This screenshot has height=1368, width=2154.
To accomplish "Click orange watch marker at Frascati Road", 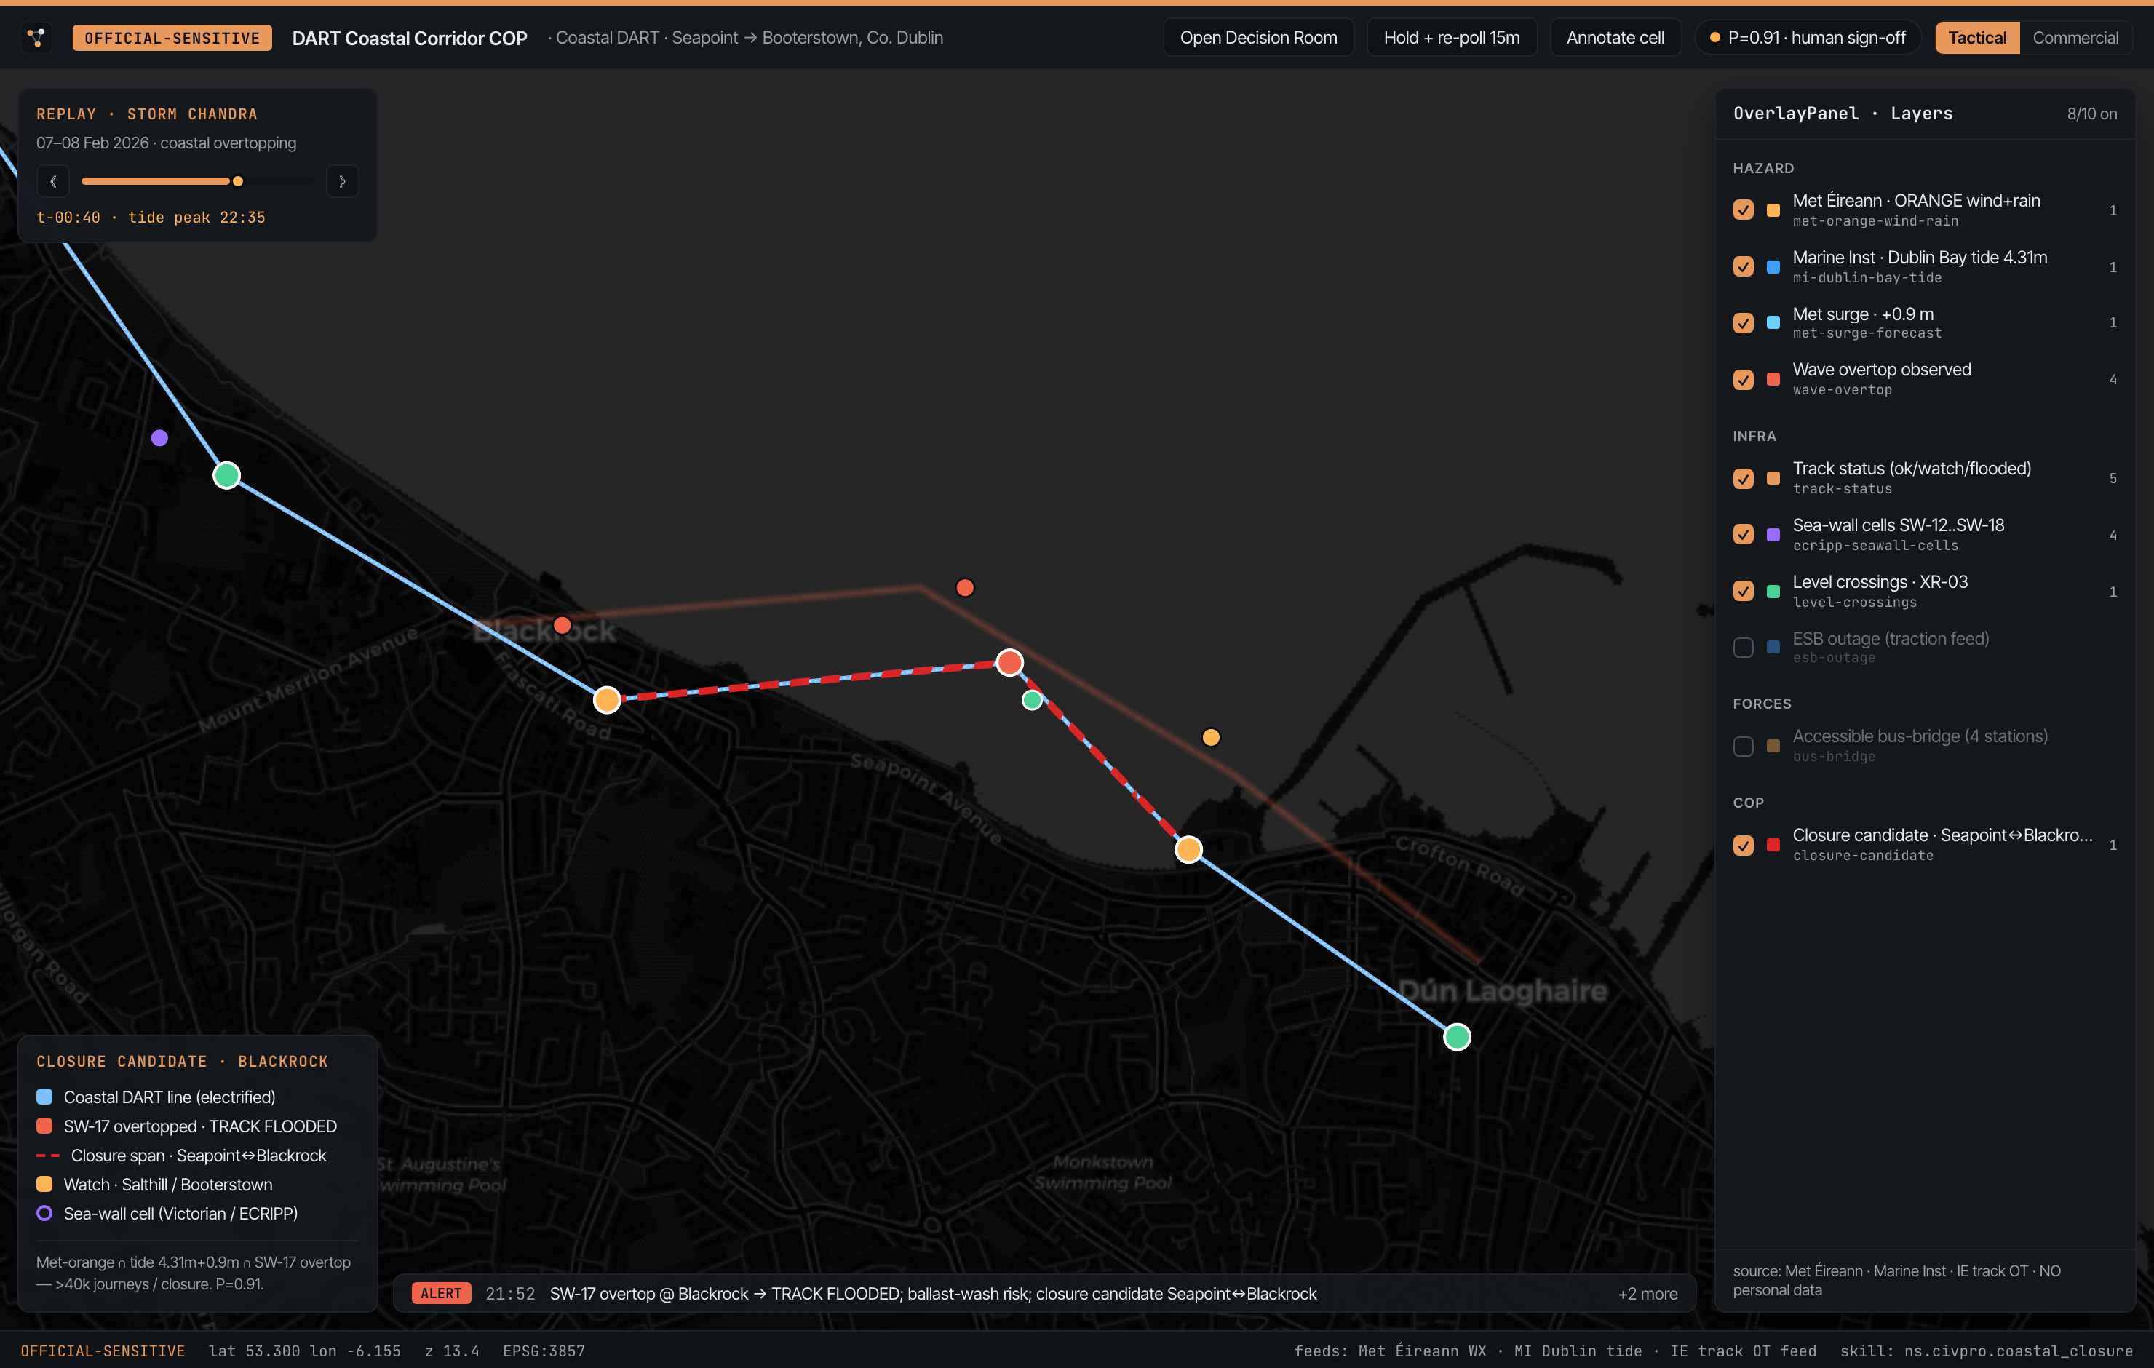I will pos(606,700).
